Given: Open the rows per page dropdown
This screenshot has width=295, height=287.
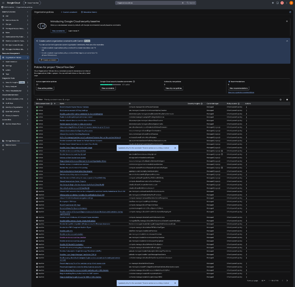Looking at the screenshot, I should pyautogui.click(x=263, y=281).
